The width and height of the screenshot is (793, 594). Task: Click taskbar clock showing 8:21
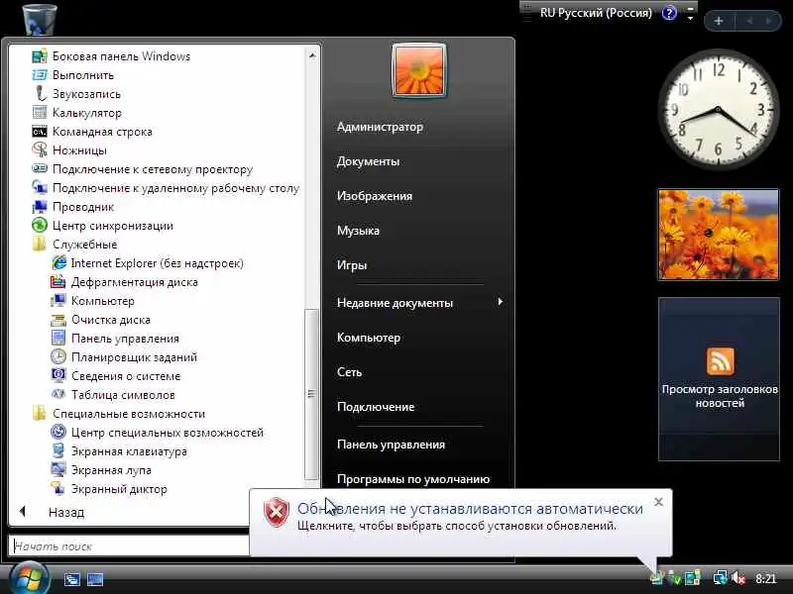click(765, 578)
